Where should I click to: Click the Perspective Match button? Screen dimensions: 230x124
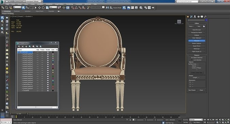pos(197,33)
